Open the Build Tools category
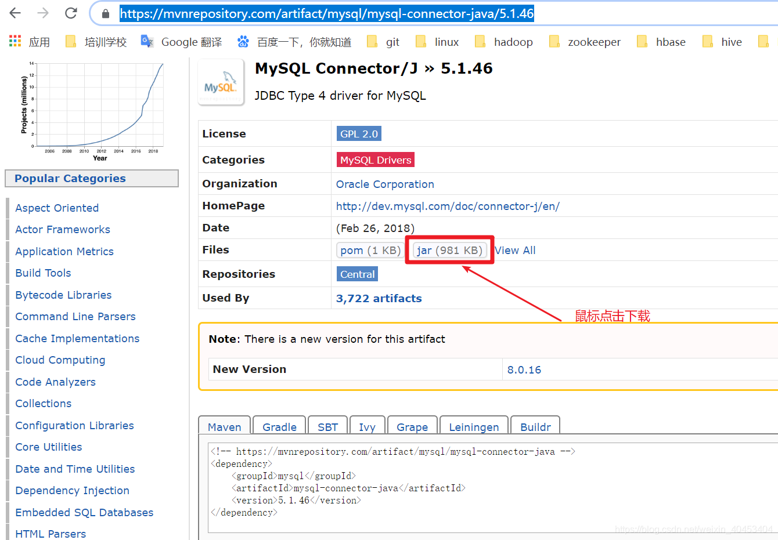778x540 pixels. point(43,273)
